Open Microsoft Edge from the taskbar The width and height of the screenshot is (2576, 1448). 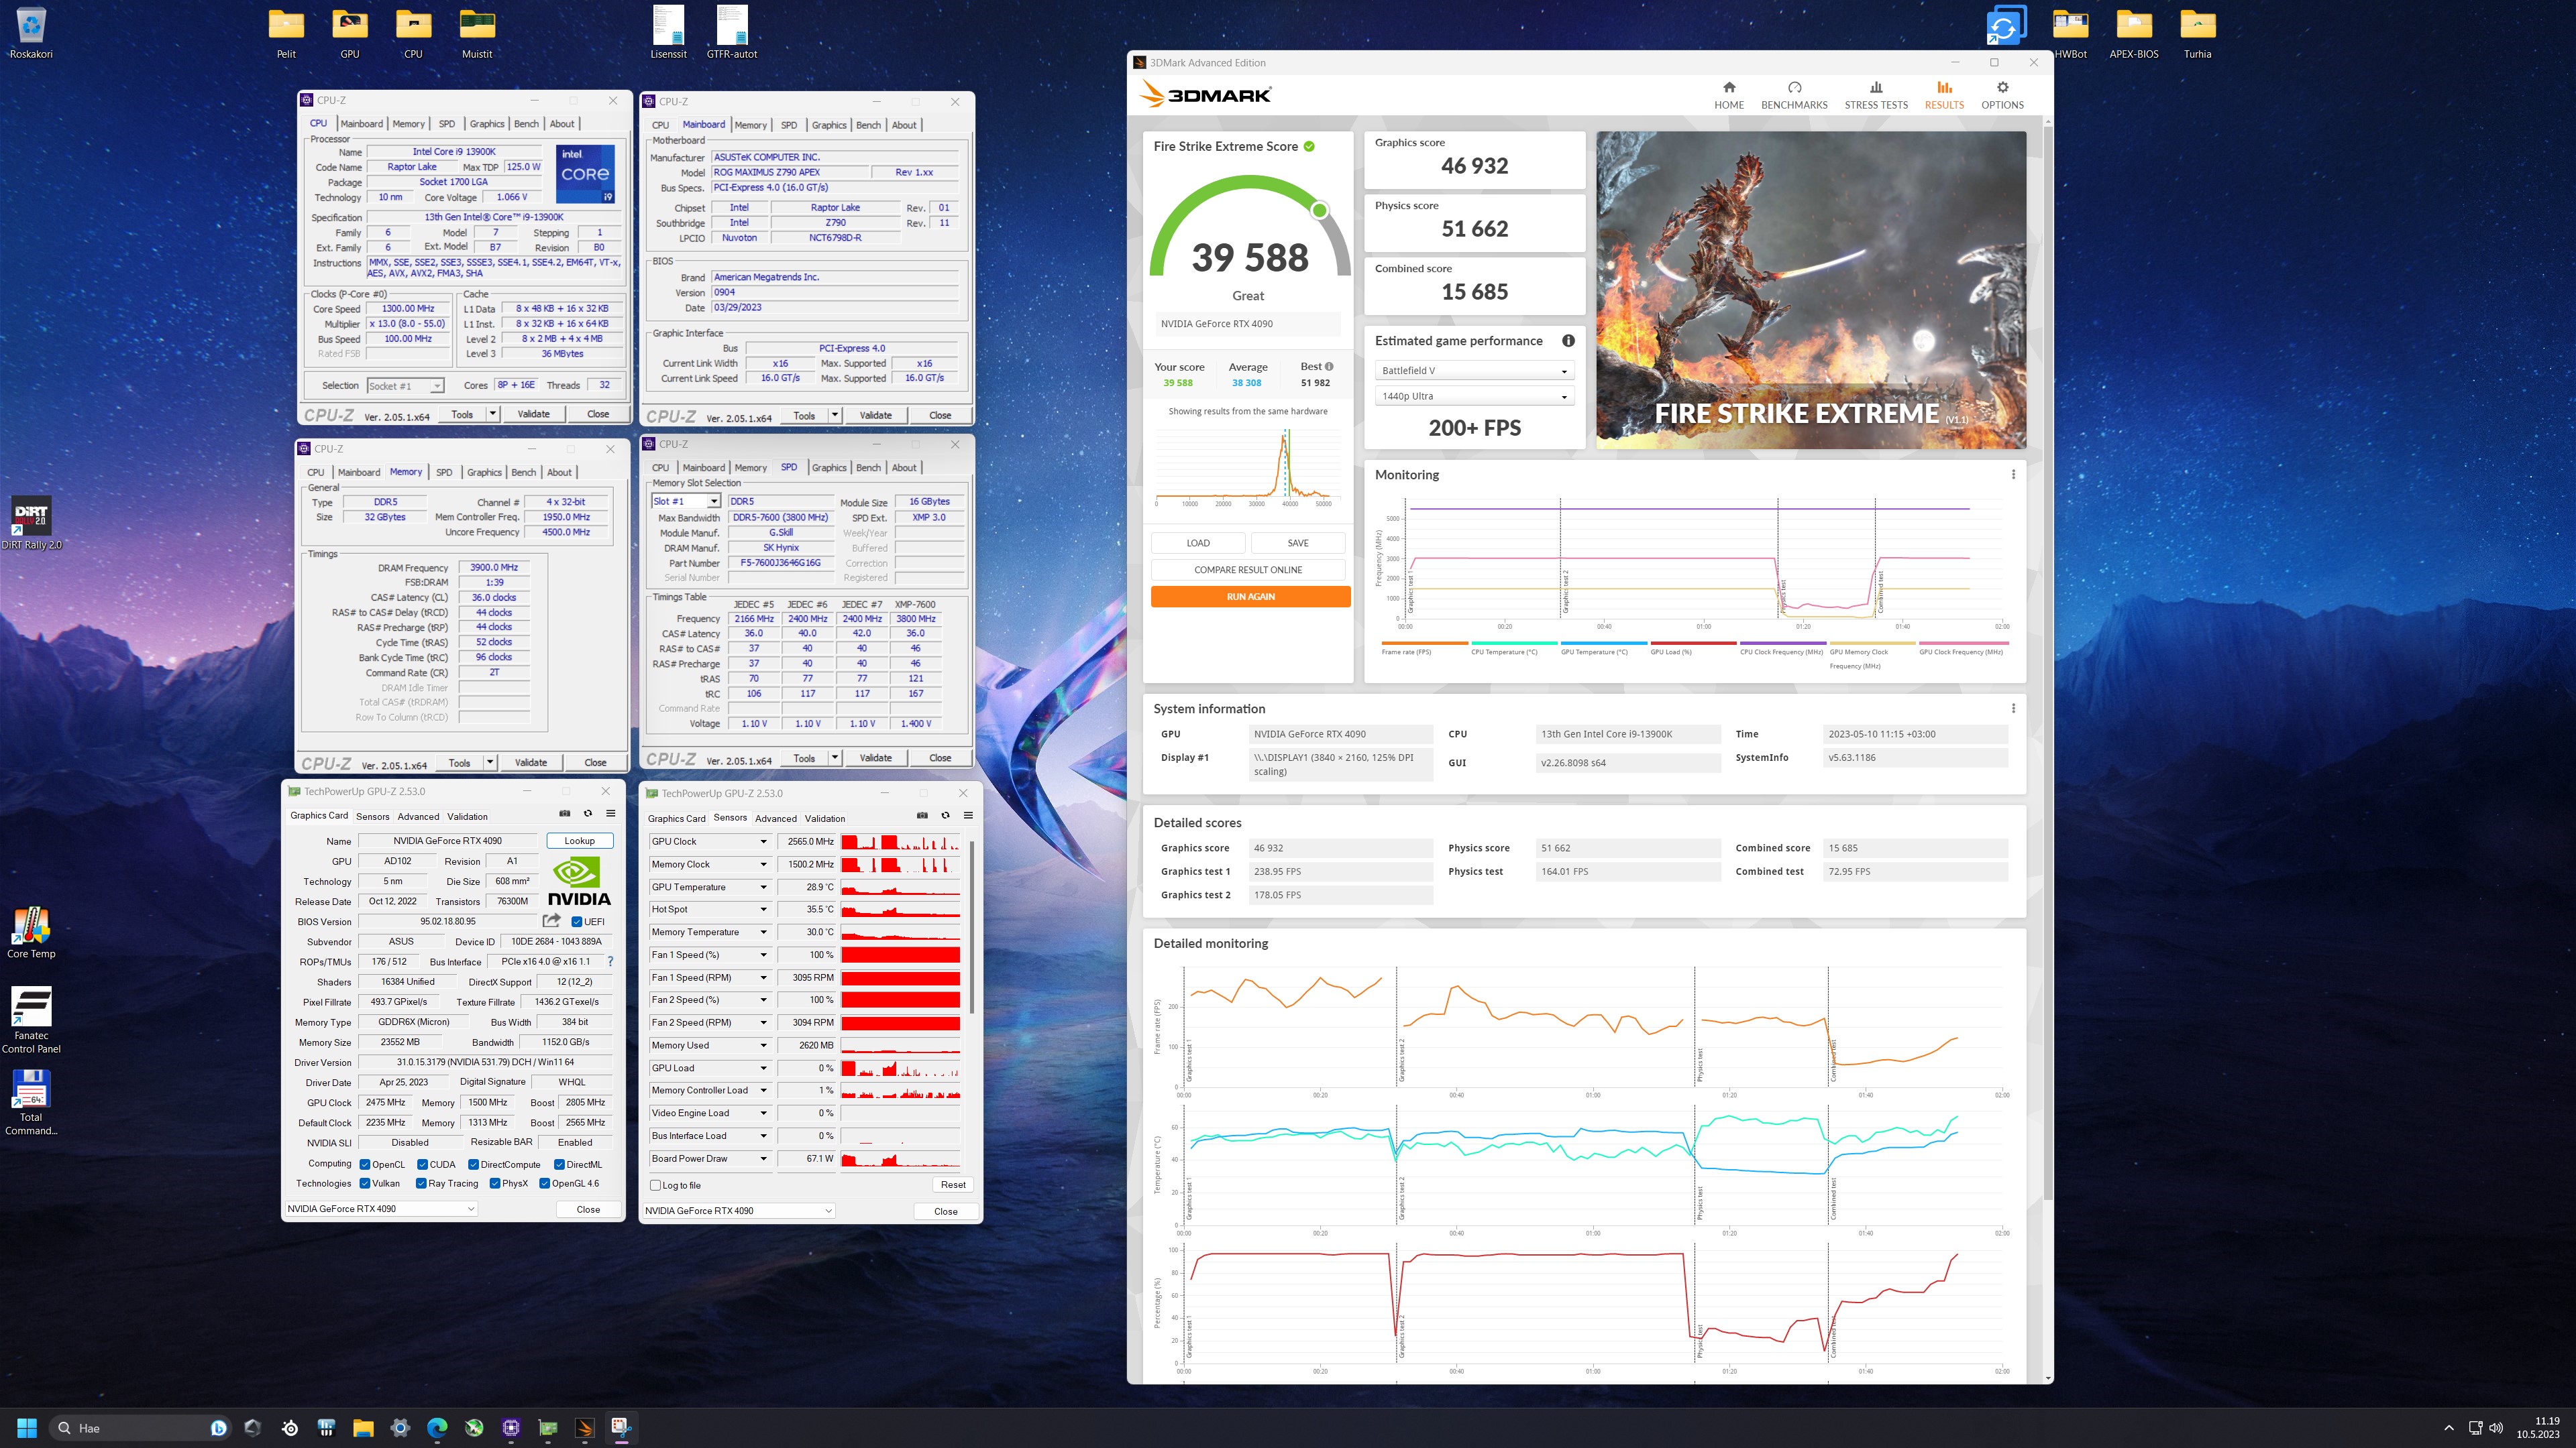437,1428
